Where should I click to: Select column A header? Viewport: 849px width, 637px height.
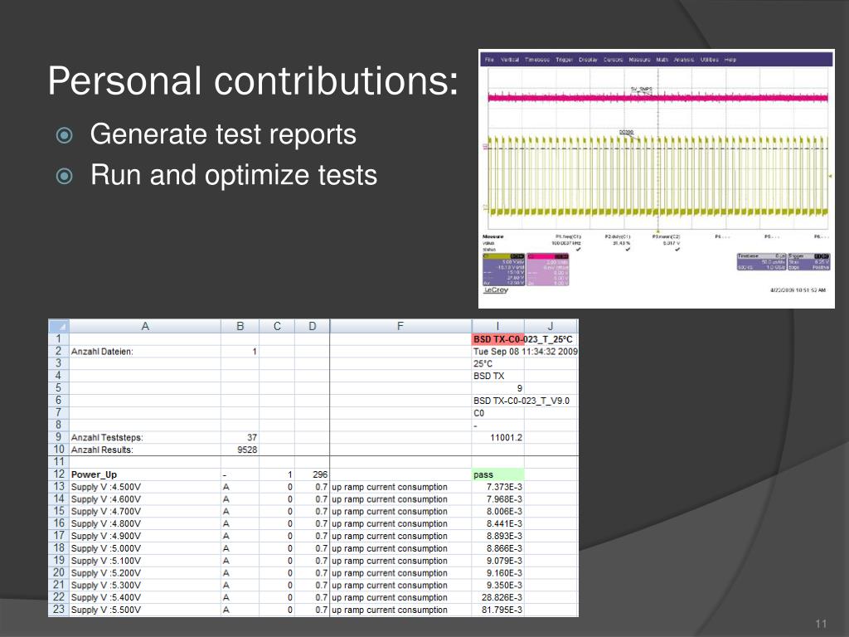coord(144,326)
